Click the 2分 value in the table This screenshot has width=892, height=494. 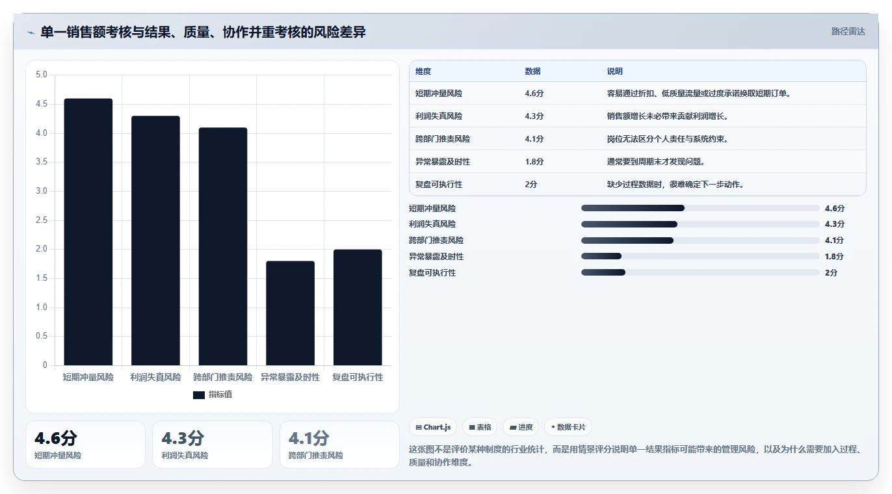[531, 185]
